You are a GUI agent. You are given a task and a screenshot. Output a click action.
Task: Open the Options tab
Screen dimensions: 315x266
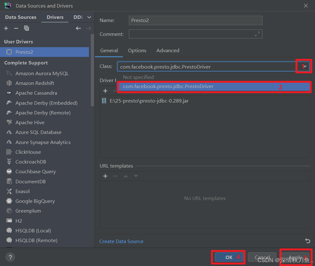(137, 51)
